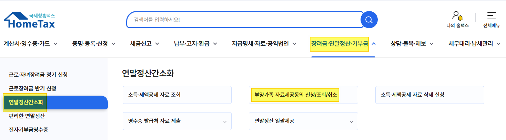Image resolution: width=506 pixels, height=140 pixels.
Task: Click the HomeTax logo
Action: click(29, 20)
